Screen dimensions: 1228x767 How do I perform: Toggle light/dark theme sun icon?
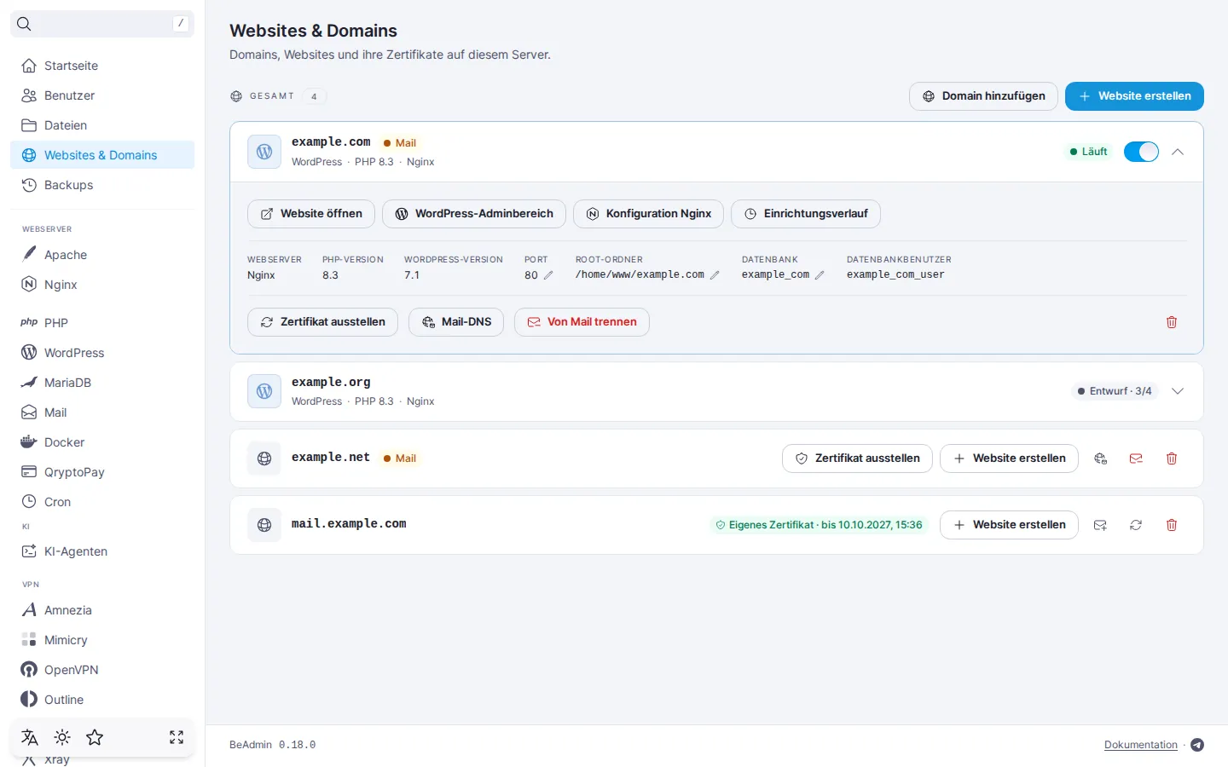62,737
